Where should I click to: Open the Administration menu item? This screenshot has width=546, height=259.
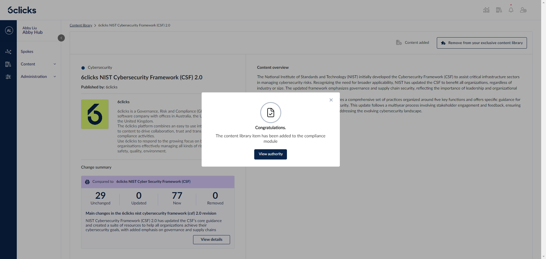click(x=34, y=77)
